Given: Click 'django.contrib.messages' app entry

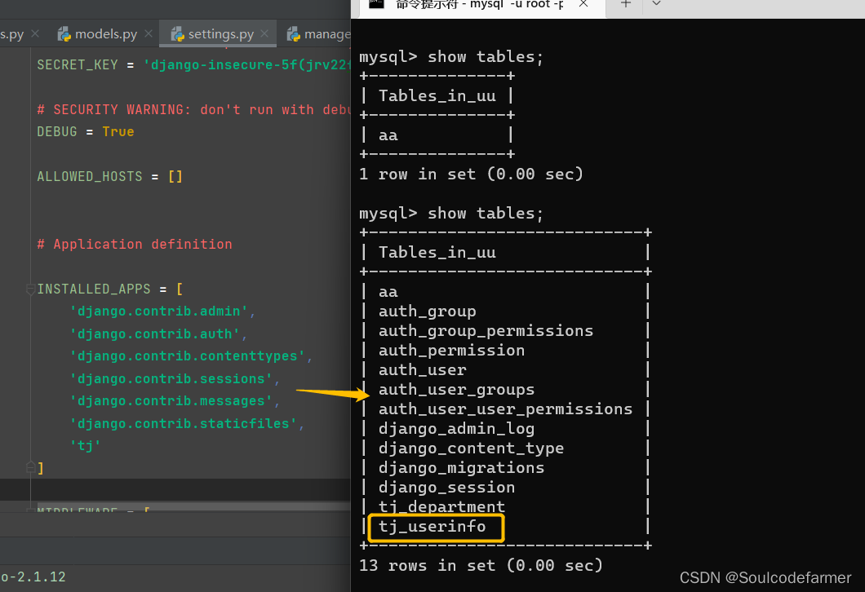Looking at the screenshot, I should [171, 400].
